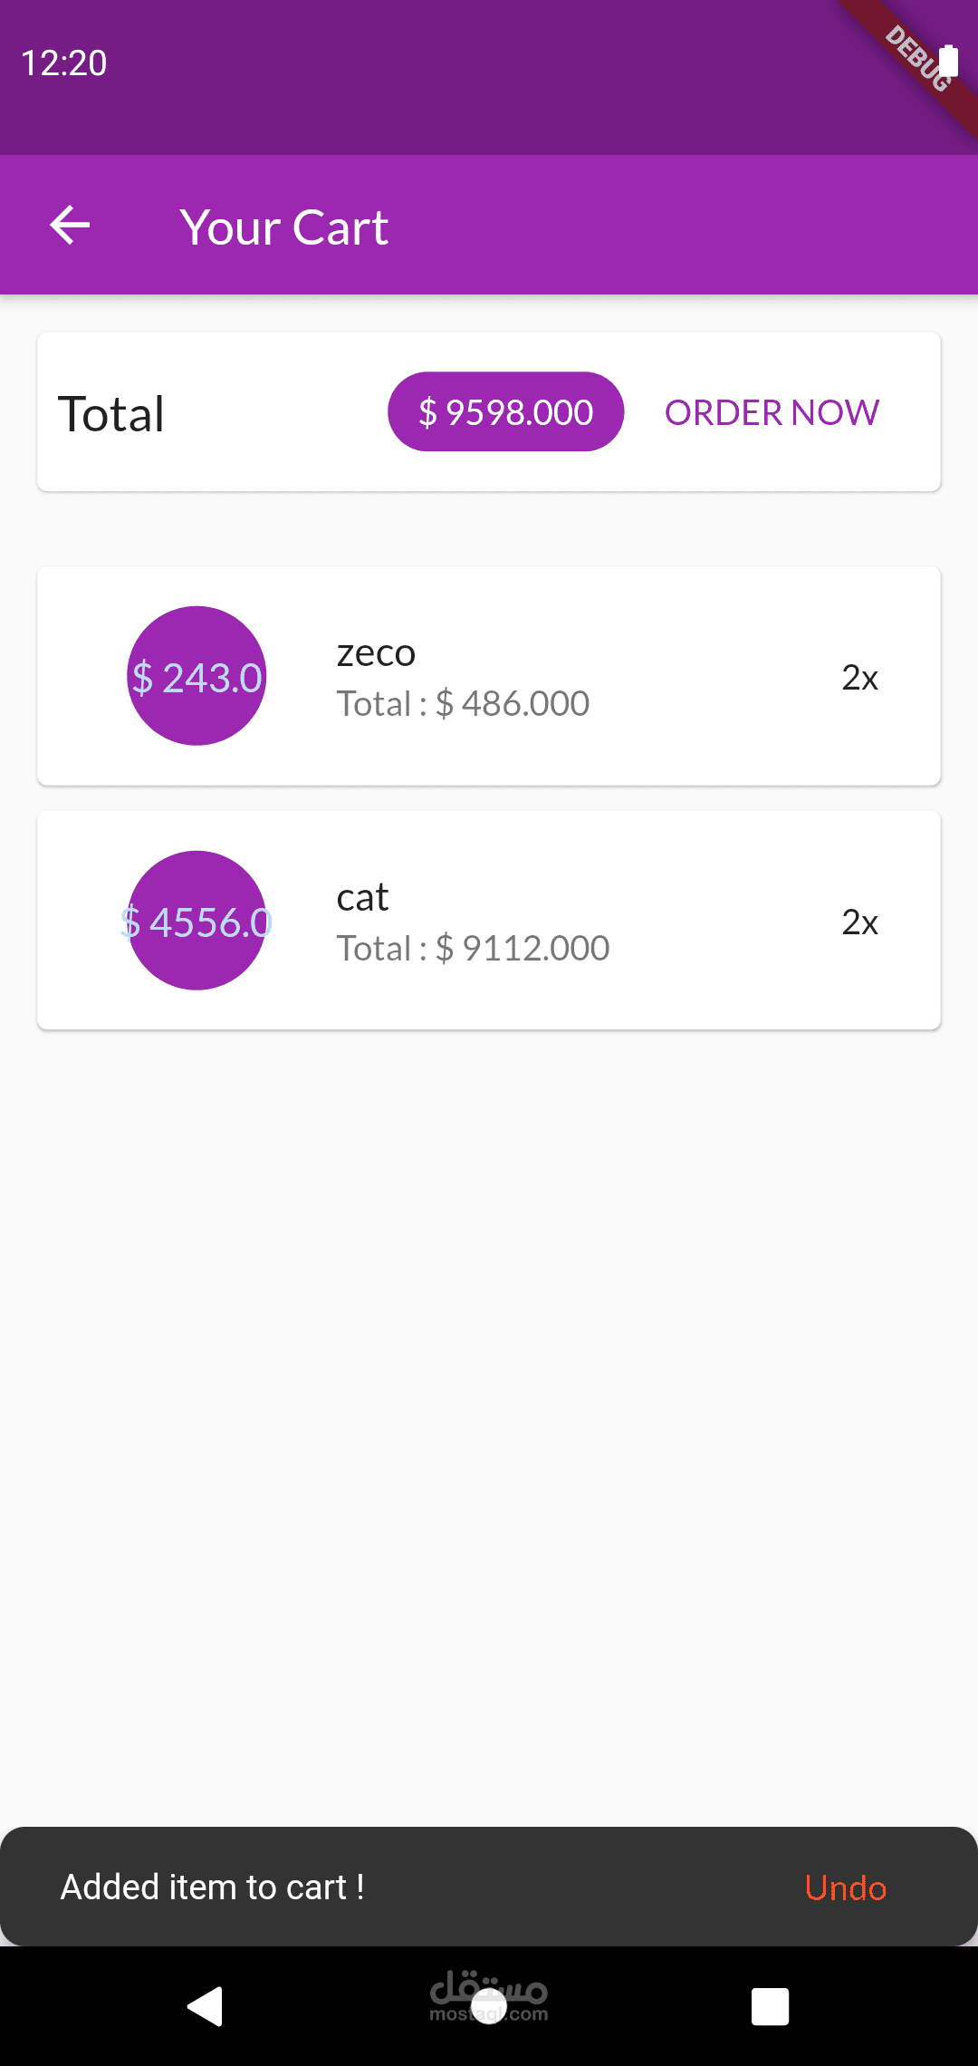978x2066 pixels.
Task: Tap cat's Total : $ 9112.000 subtitle
Action: 473,949
